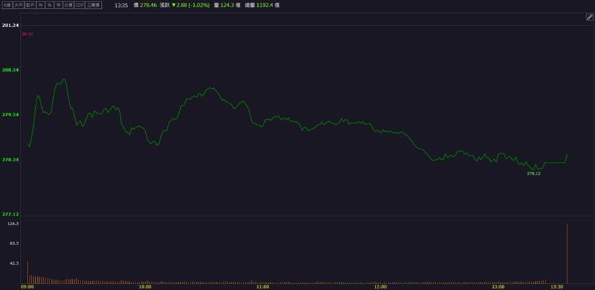The height and width of the screenshot is (290, 595).
Task: Click the 13:00 time axis label
Action: [x=498, y=287]
